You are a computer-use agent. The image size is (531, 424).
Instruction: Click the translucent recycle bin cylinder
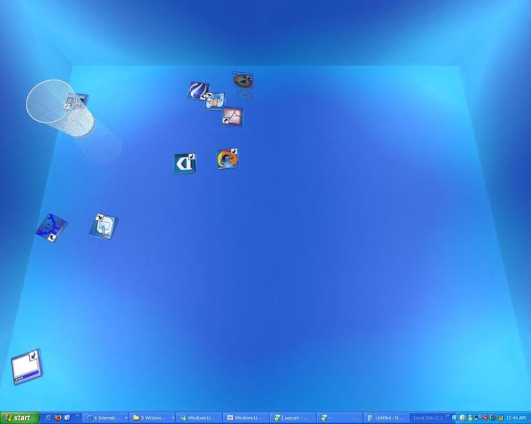point(60,108)
